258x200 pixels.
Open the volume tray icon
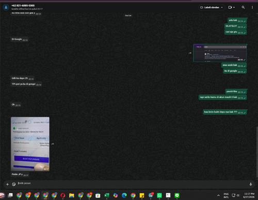click(238, 195)
